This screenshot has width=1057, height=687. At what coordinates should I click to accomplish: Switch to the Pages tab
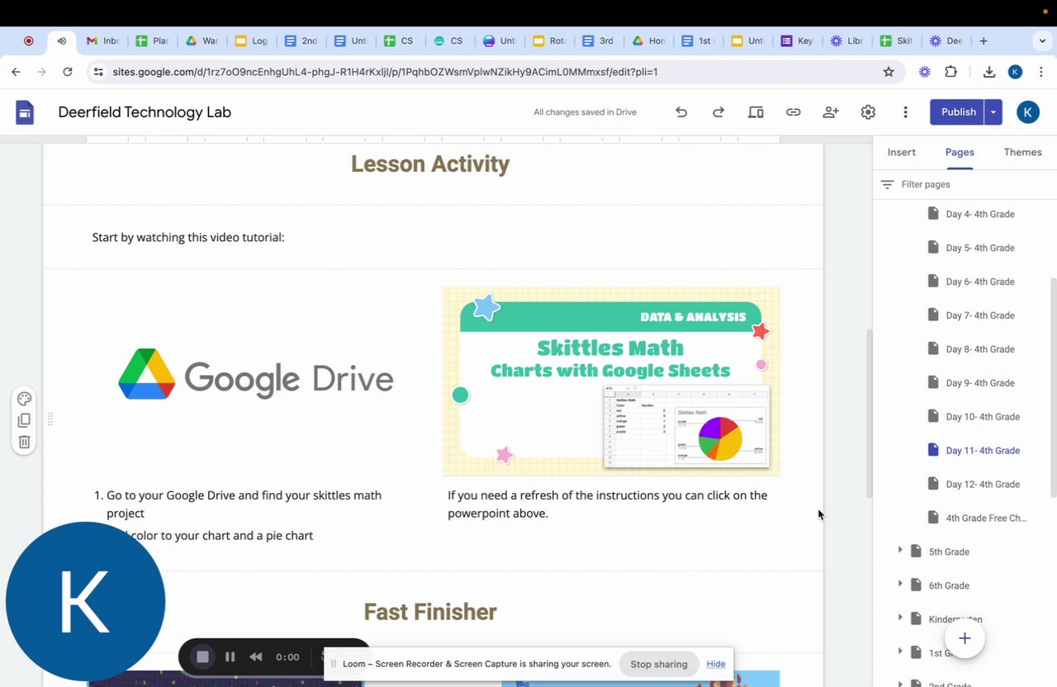960,152
